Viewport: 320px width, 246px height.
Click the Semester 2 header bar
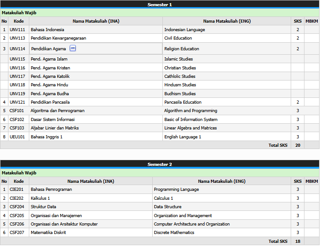[x=160, y=164]
